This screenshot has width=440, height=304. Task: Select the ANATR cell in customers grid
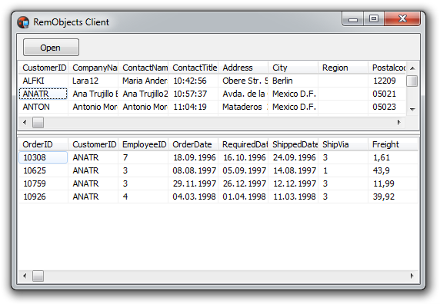coord(43,94)
